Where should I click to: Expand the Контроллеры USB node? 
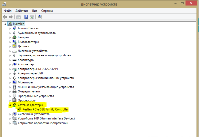tap(10, 74)
